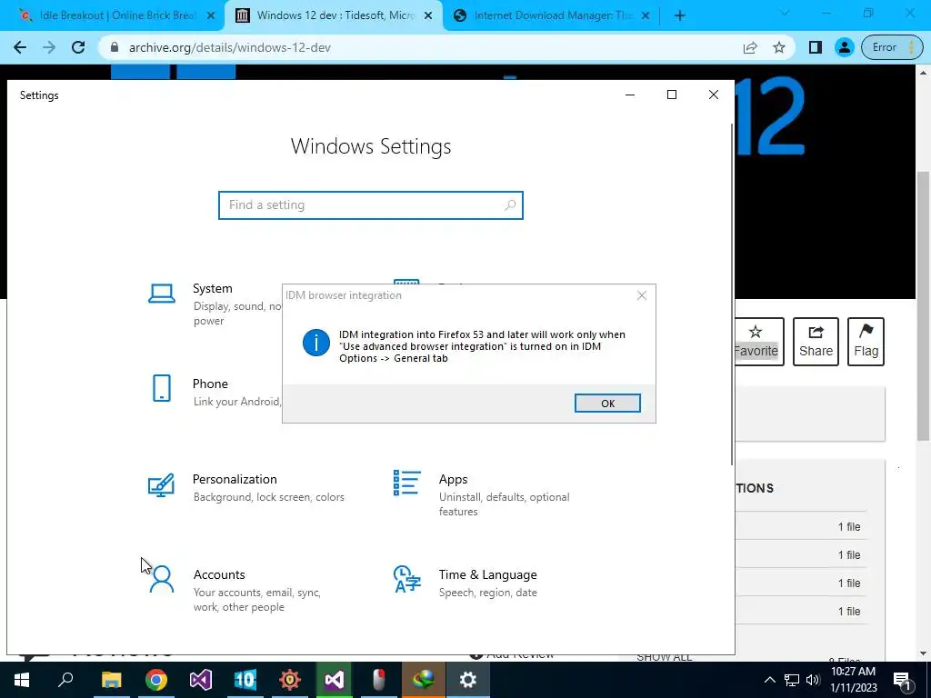Viewport: 931px width, 698px height.
Task: Switch to Windows 12 dev browser tab
Action: 335,15
